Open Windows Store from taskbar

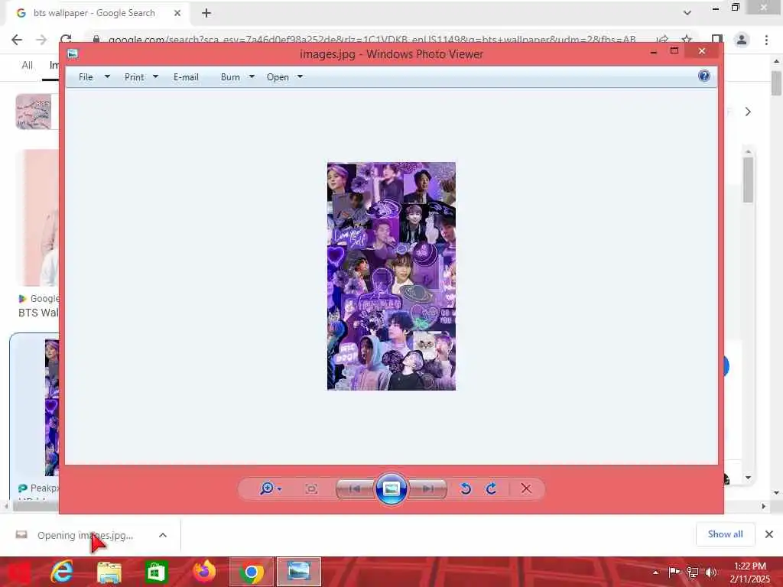156,572
